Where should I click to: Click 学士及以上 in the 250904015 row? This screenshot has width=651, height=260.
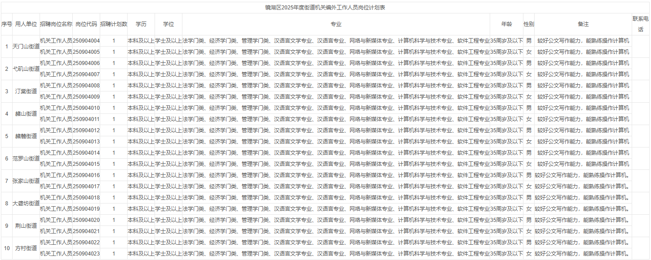[168, 164]
